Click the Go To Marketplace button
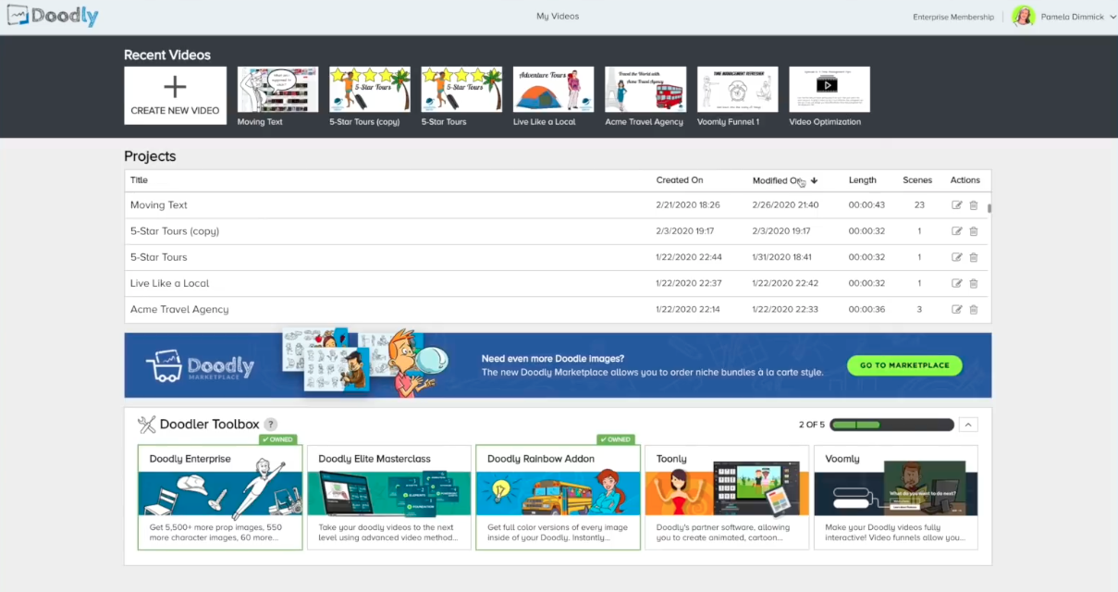 tap(903, 365)
